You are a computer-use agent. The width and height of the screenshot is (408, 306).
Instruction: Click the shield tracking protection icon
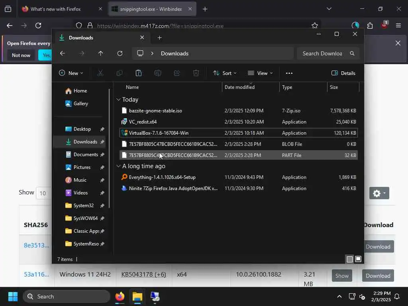click(x=79, y=25)
